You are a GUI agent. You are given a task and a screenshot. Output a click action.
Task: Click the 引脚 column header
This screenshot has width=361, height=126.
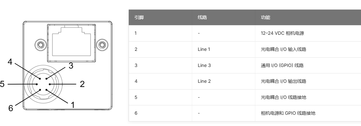[139, 18]
